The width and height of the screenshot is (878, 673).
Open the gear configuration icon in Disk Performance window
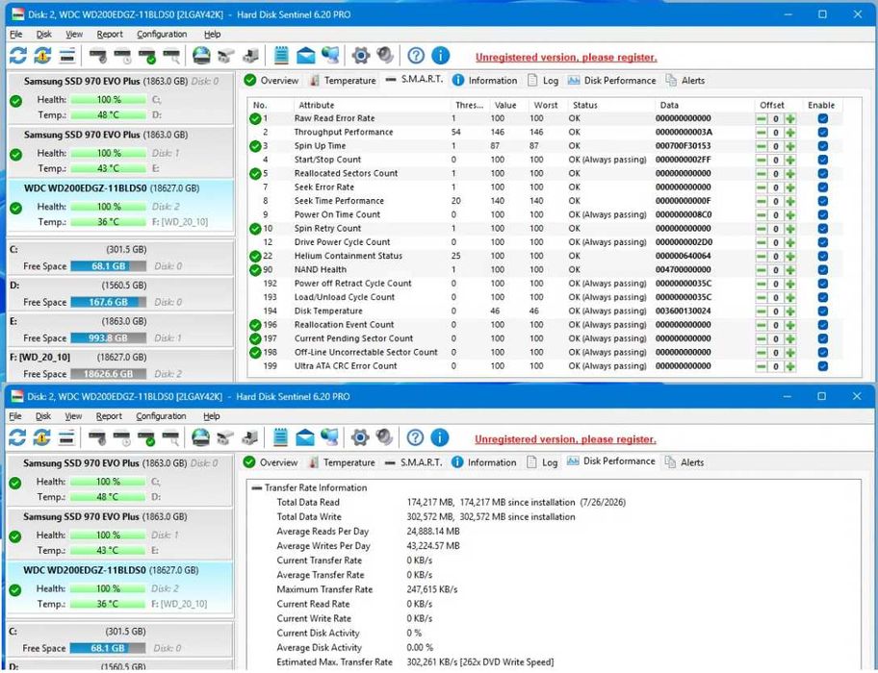[x=359, y=437]
